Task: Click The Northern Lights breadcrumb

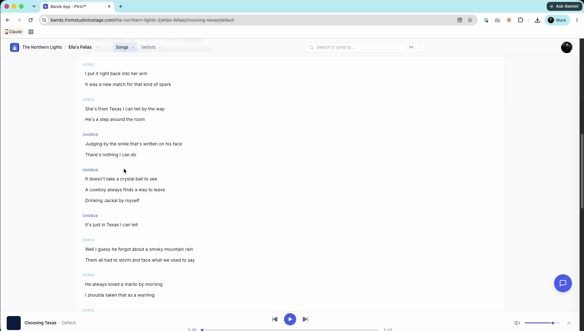Action: [x=42, y=47]
